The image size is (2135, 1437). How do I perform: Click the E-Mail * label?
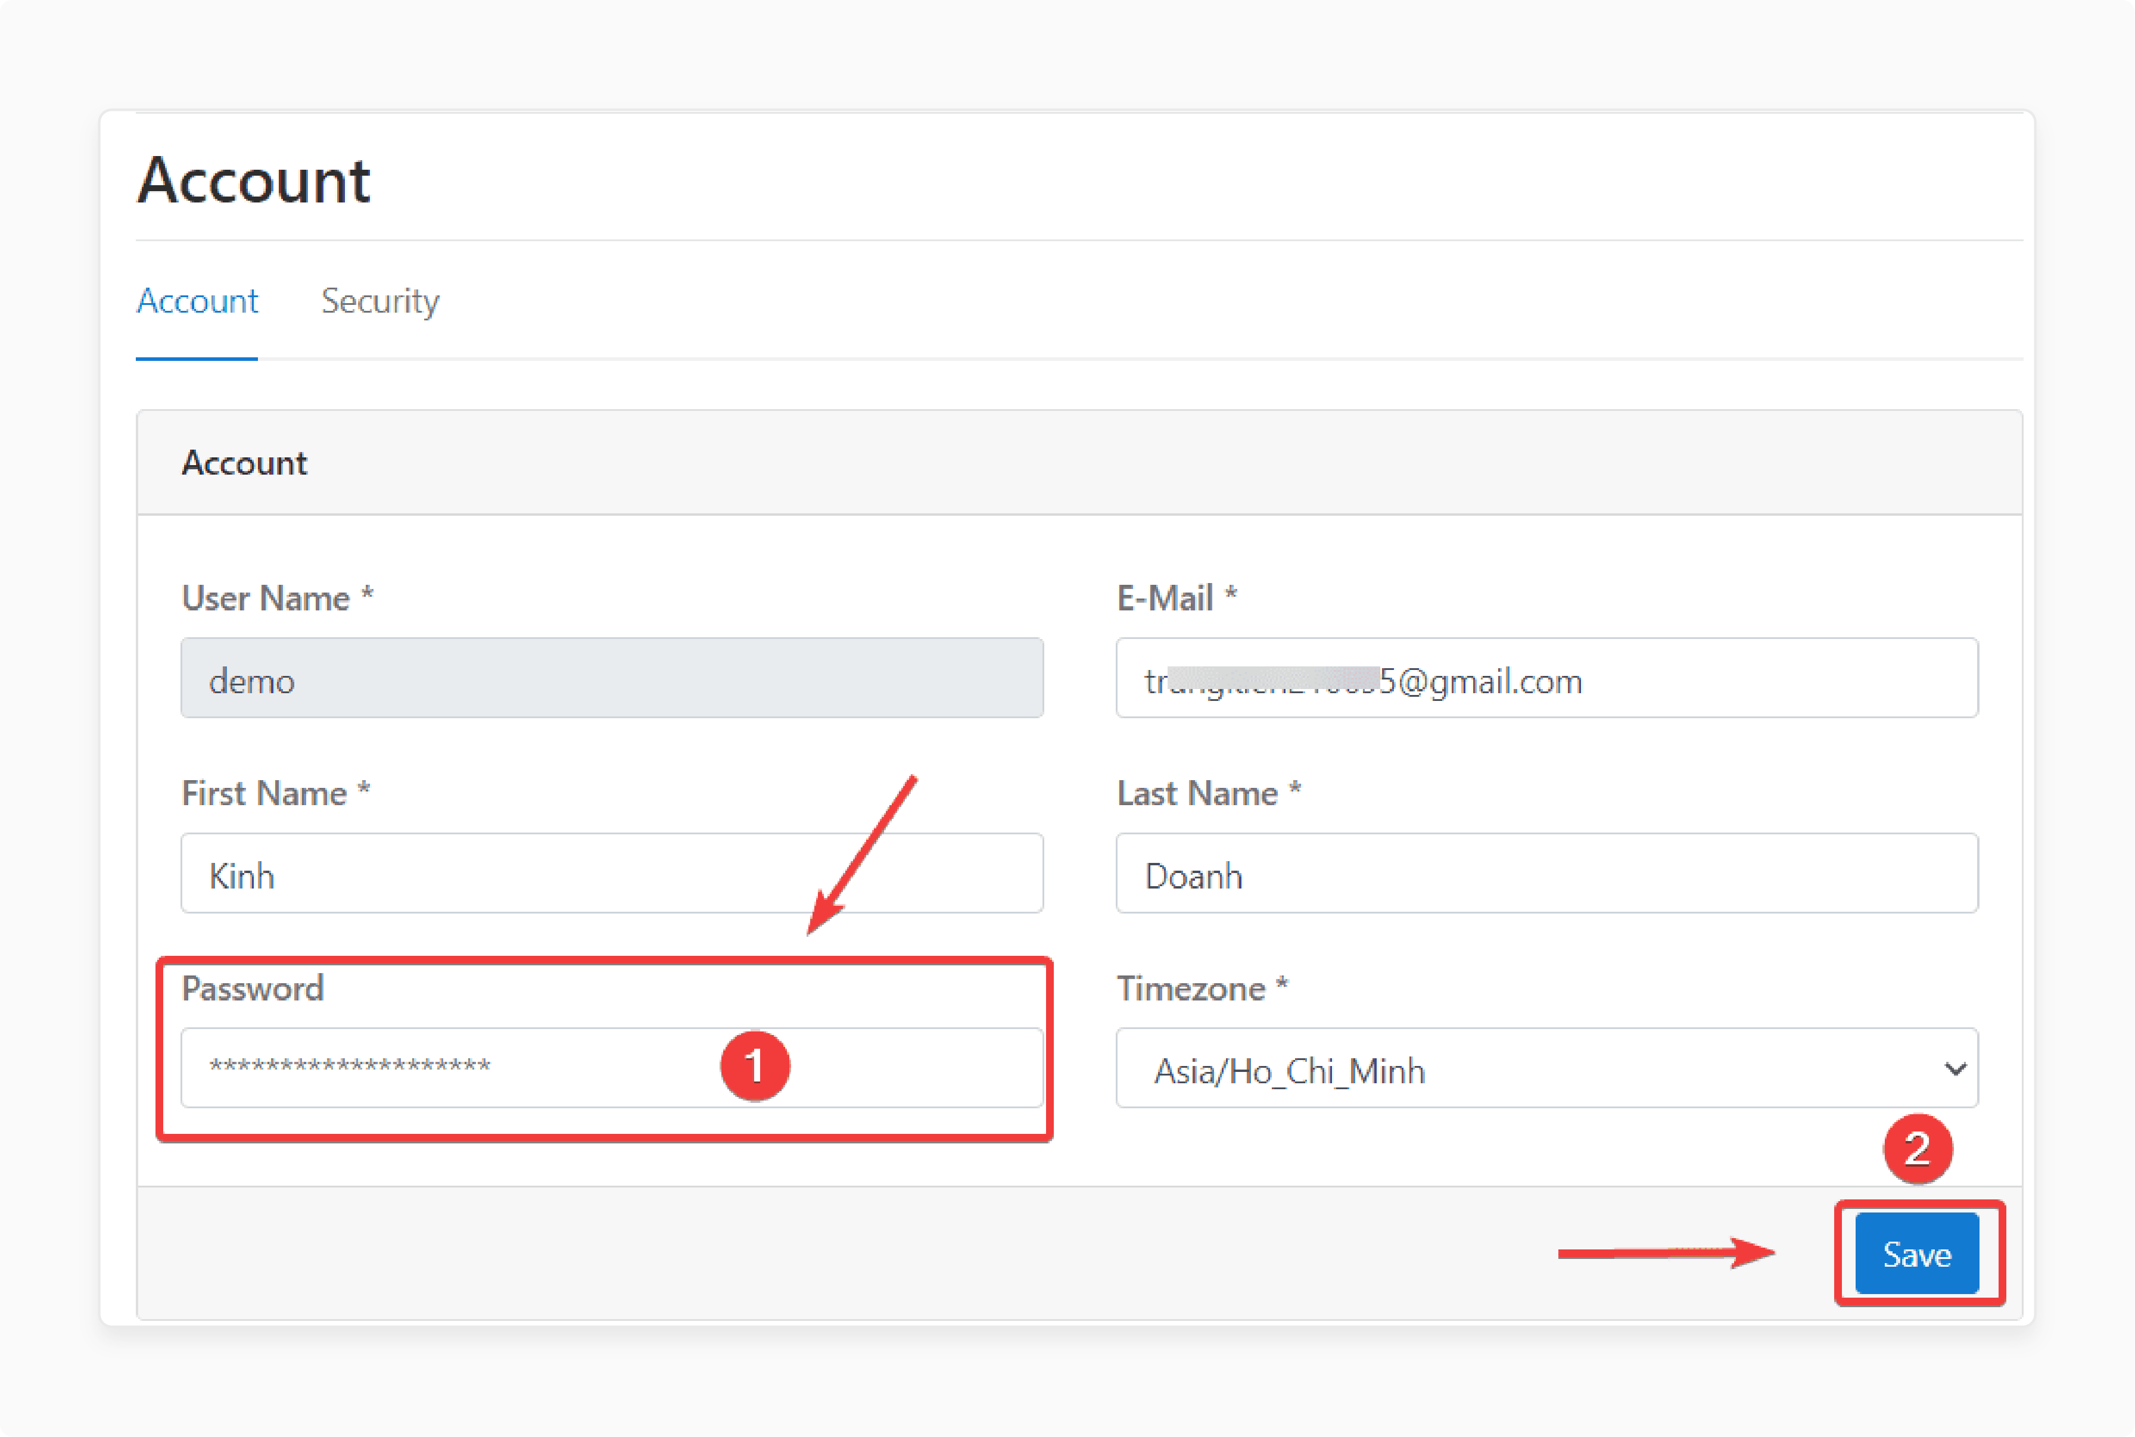pyautogui.click(x=1177, y=597)
